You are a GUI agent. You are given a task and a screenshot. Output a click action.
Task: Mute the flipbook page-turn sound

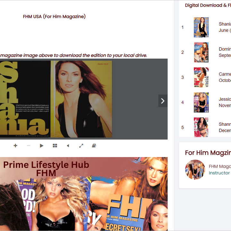point(68,146)
